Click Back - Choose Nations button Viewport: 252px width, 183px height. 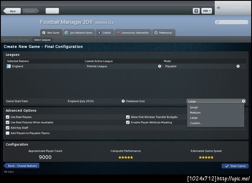pos(21,166)
